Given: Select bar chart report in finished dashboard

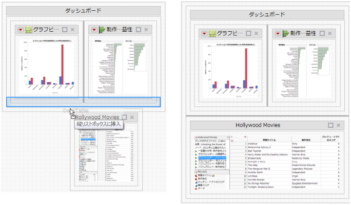Looking at the screenshot, I should click(x=230, y=70).
